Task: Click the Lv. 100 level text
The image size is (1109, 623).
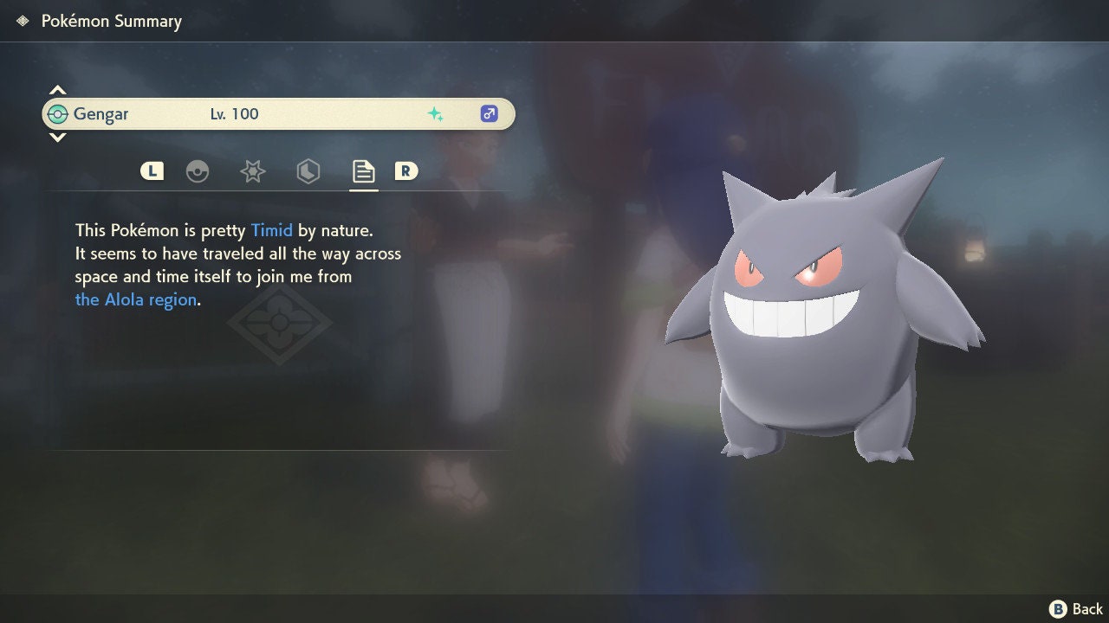Action: click(234, 114)
